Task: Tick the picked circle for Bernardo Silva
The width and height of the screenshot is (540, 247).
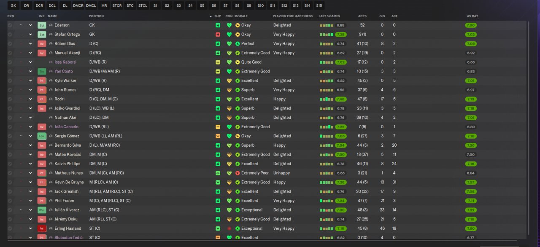Action: 10,145
